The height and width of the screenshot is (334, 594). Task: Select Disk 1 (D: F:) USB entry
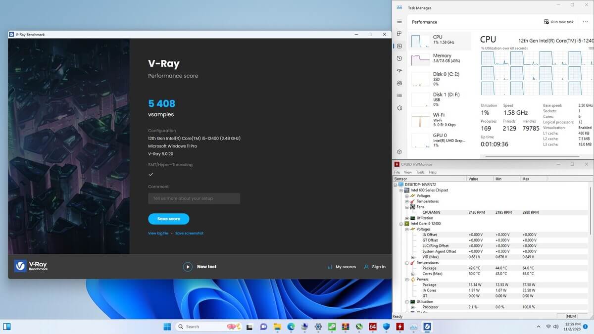440,99
